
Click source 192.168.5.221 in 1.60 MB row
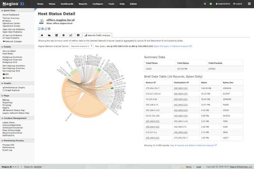point(152,138)
